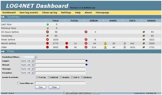
Task: Open Message match type dropdown
Action: pos(27,69)
